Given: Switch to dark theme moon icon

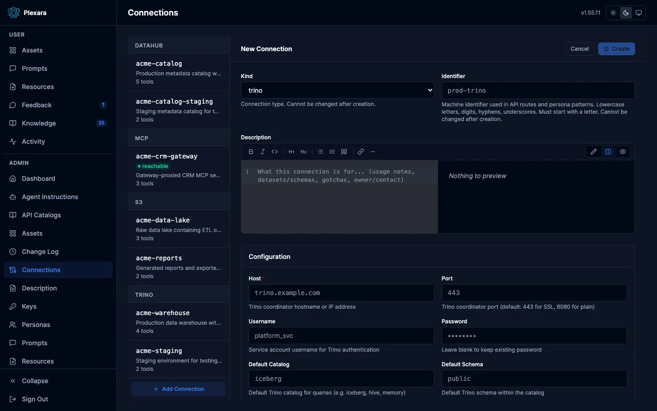Looking at the screenshot, I should pos(626,13).
